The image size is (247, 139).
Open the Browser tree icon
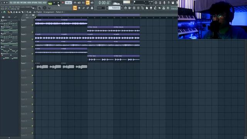(x=142, y=8)
